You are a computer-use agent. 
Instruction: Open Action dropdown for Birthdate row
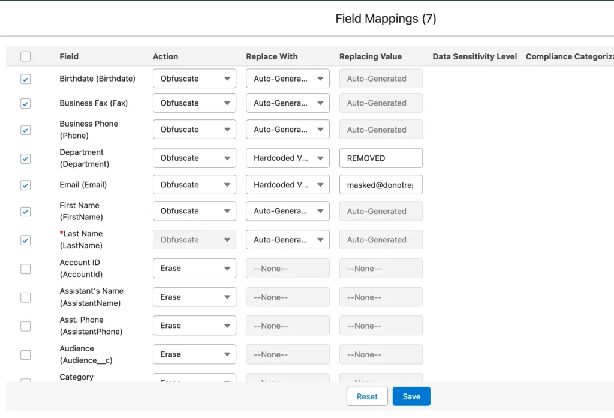[194, 79]
